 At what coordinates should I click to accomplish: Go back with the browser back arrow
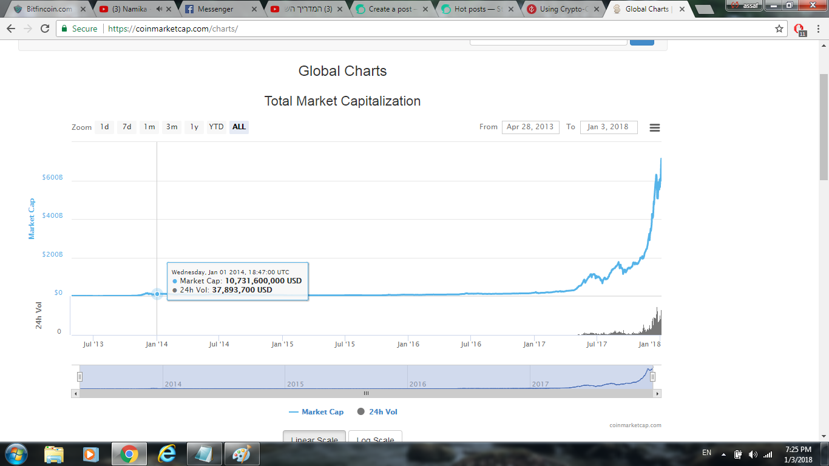[x=11, y=29]
